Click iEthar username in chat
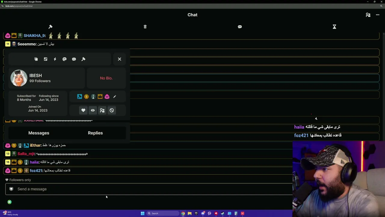 (35, 145)
